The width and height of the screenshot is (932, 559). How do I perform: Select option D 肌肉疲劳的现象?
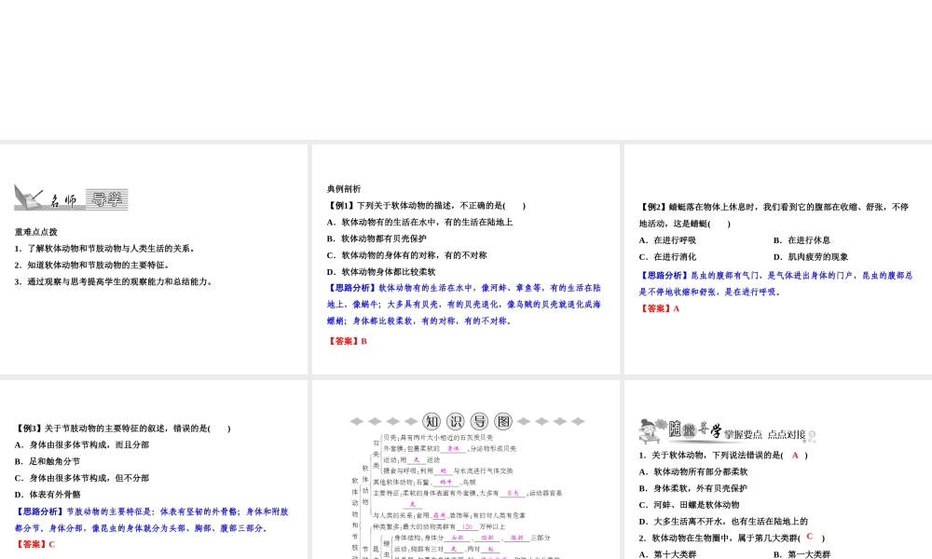pos(811,257)
